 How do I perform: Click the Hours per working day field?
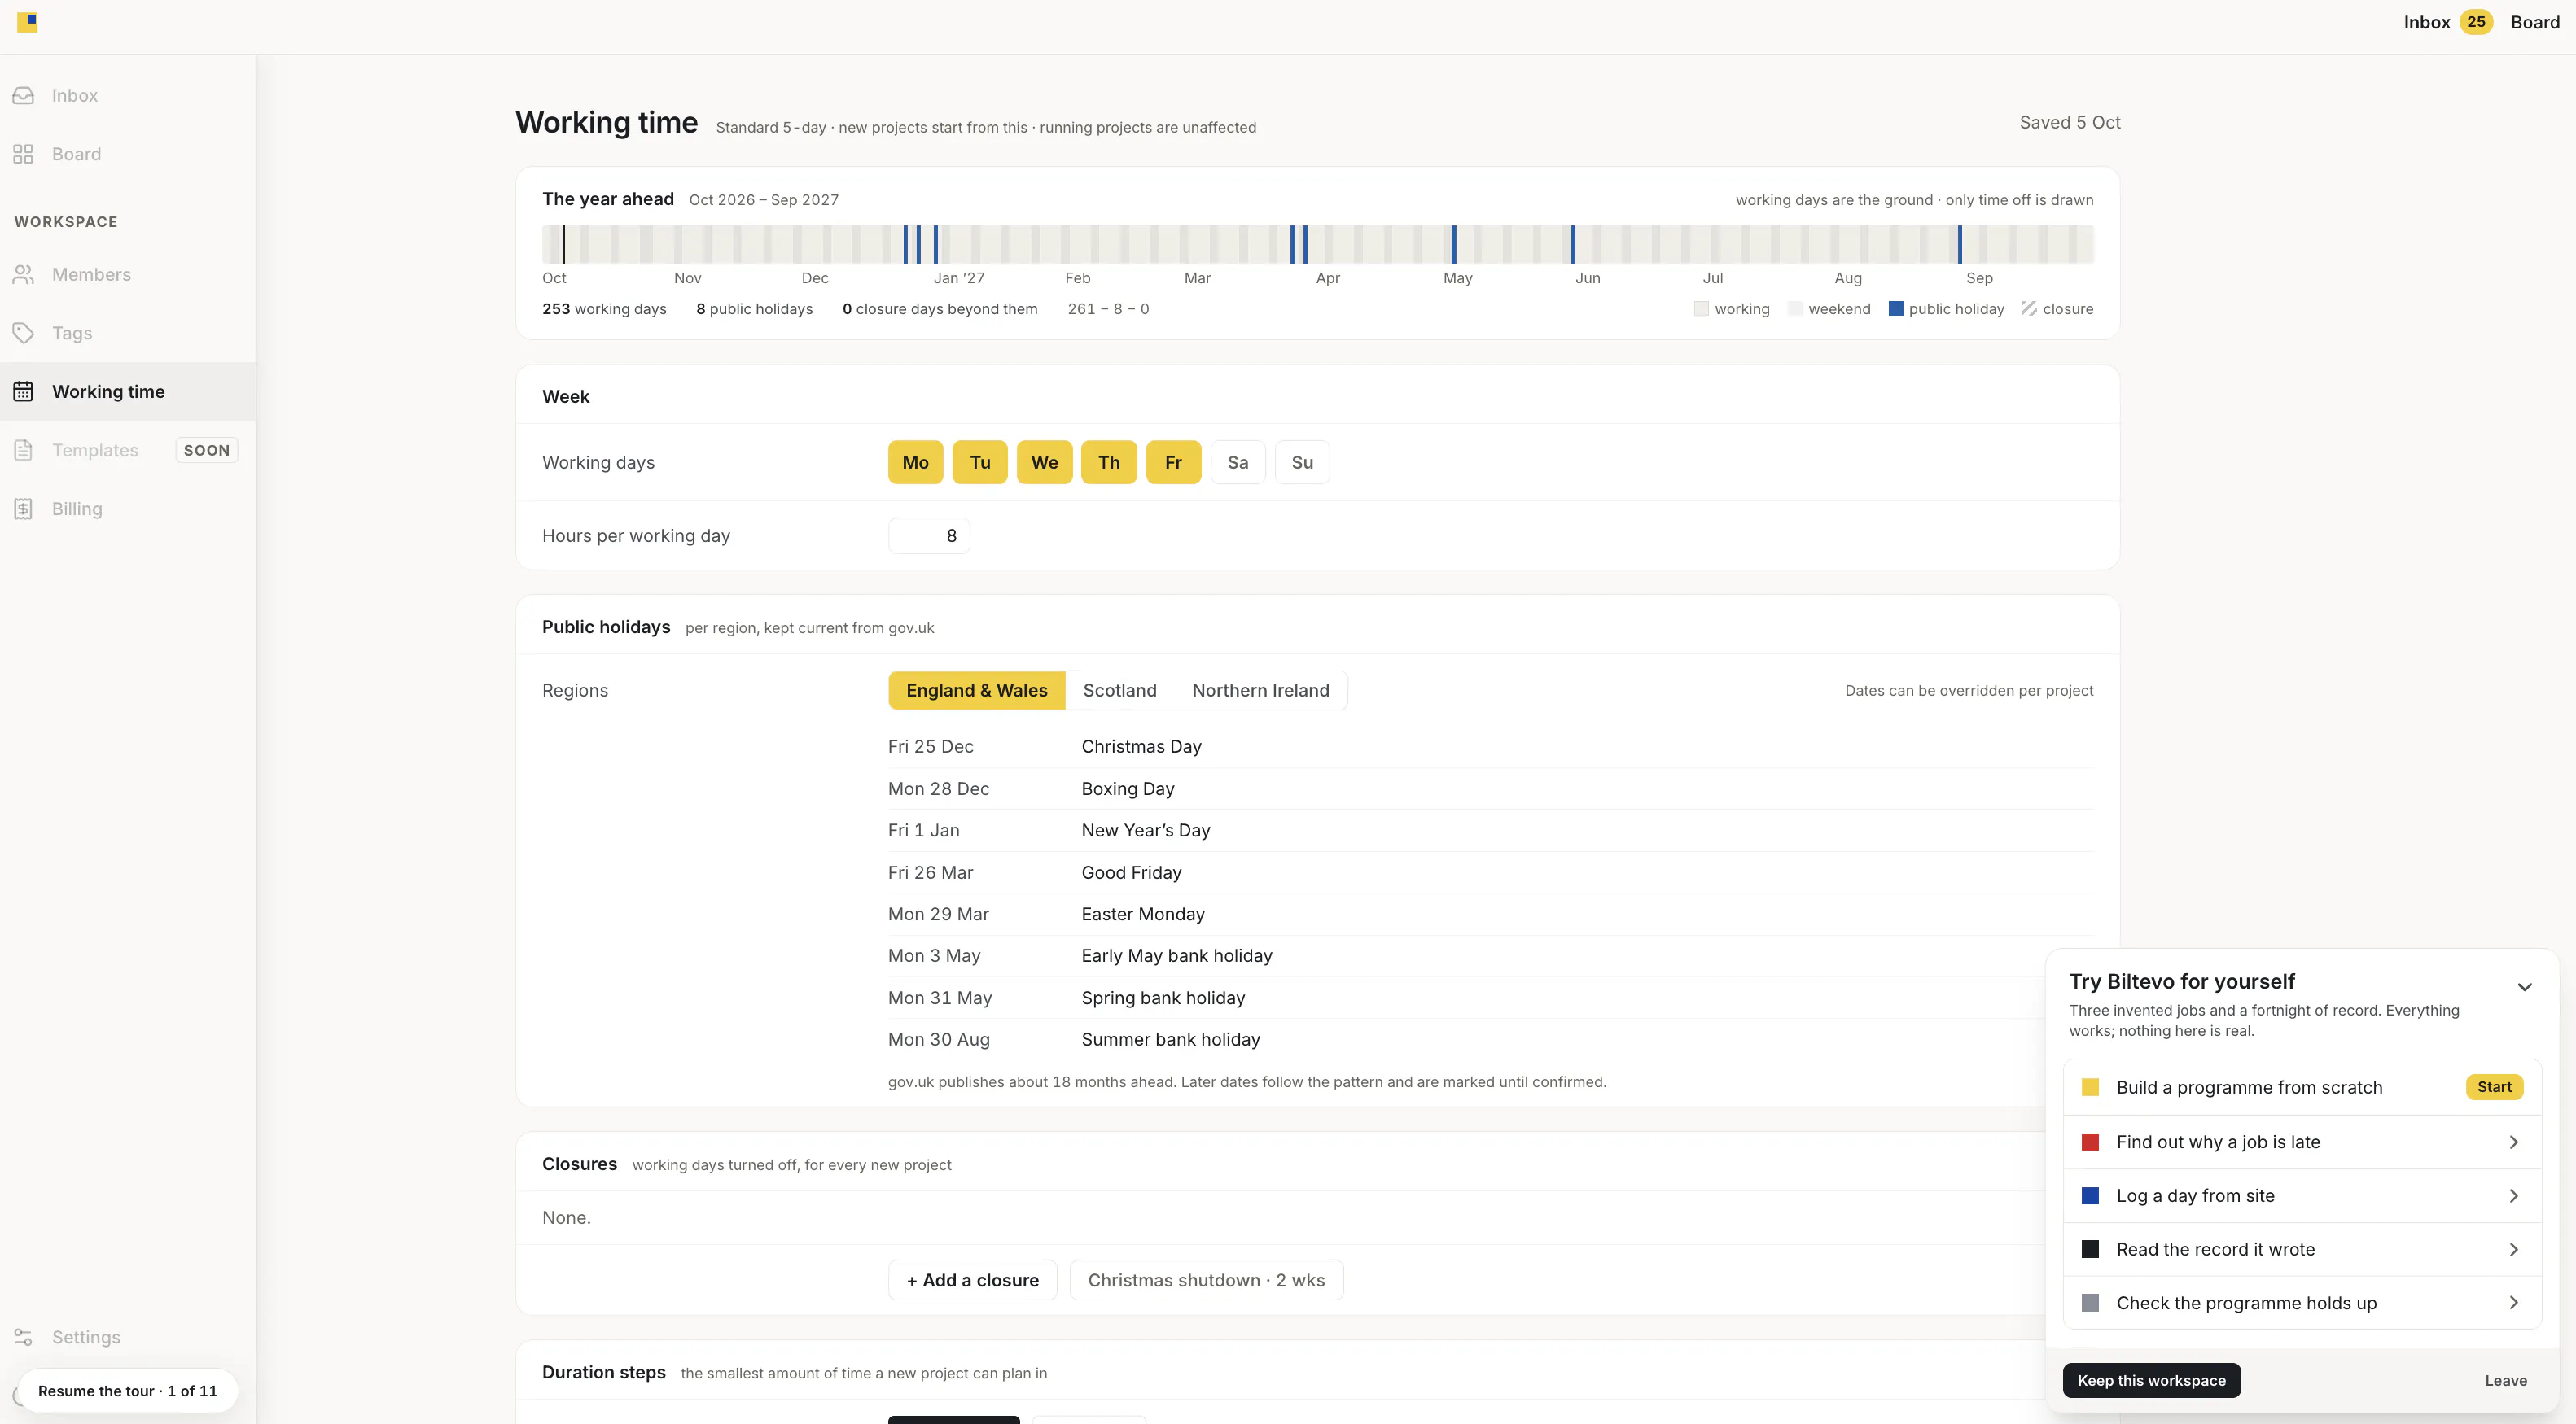pos(928,535)
